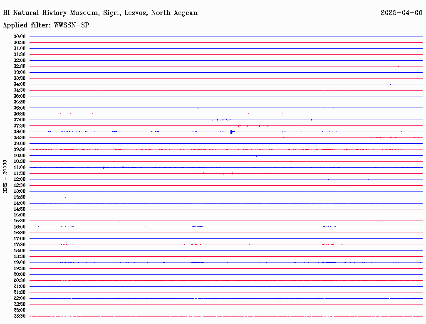The image size is (426, 324).
Task: Click the 22:00 time label
Action: pos(20,298)
